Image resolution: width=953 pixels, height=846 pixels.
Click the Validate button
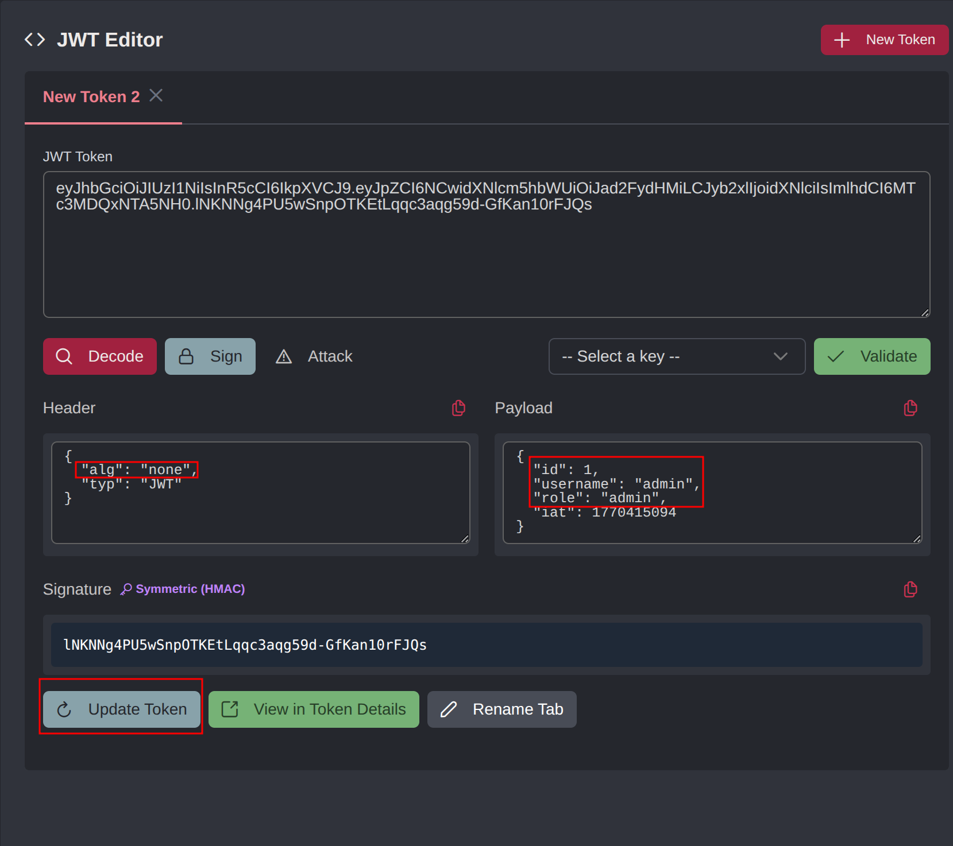[871, 356]
